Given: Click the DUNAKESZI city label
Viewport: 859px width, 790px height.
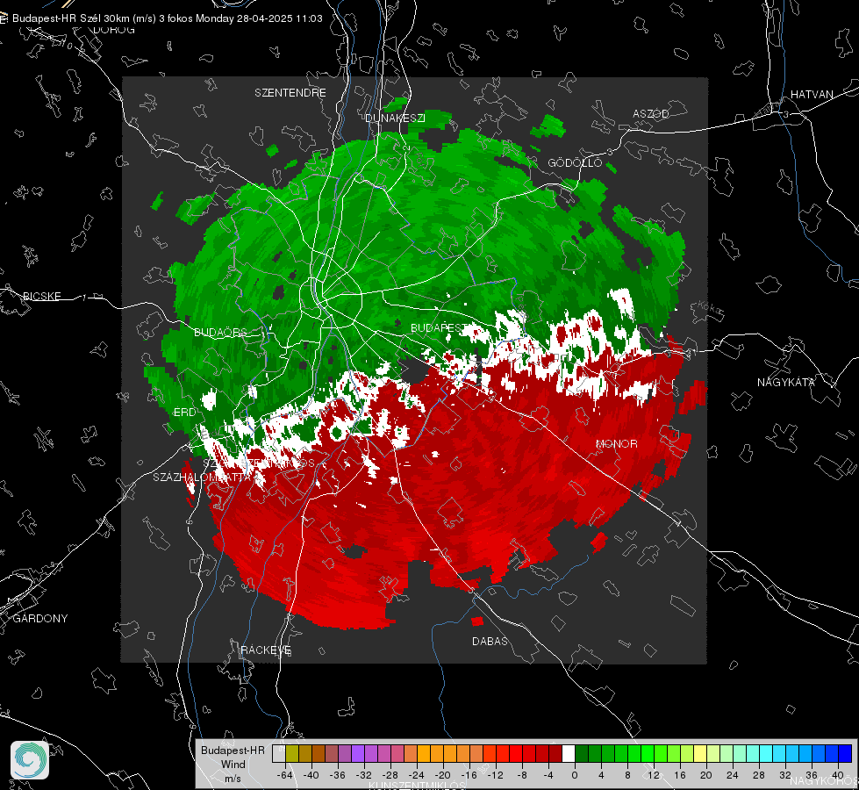Looking at the screenshot, I should click(x=395, y=118).
